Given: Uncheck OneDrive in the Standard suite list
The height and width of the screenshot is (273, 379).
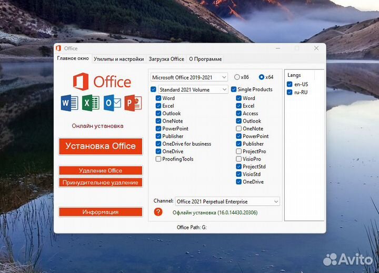Looking at the screenshot, I should (x=158, y=151).
